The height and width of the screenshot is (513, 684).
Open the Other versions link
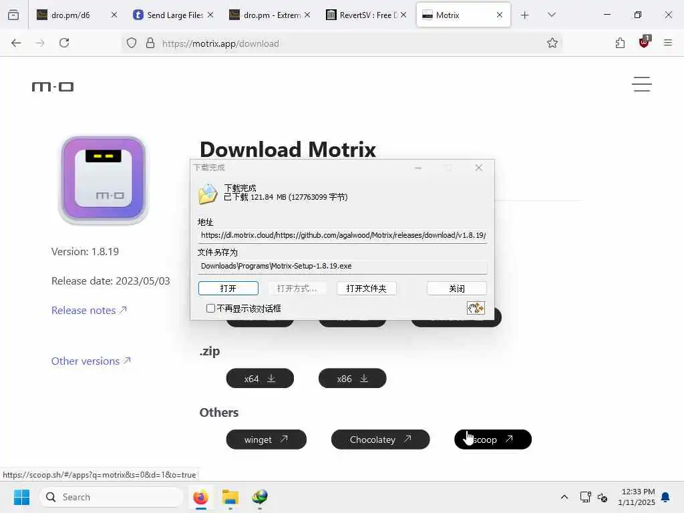tap(91, 361)
